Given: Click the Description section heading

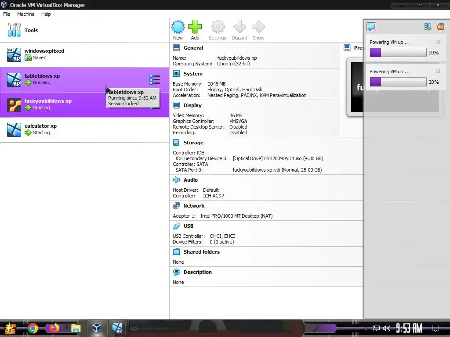Looking at the screenshot, I should (197, 272).
